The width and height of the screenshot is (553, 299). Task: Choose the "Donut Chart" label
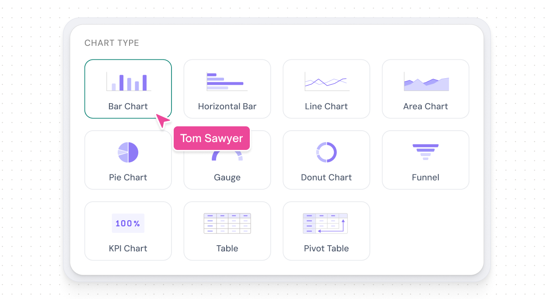point(326,177)
